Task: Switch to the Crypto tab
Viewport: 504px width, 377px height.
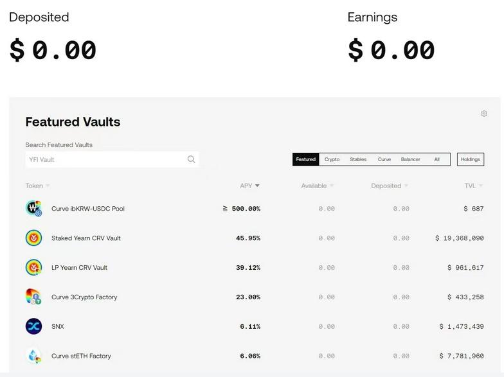Action: 332,159
